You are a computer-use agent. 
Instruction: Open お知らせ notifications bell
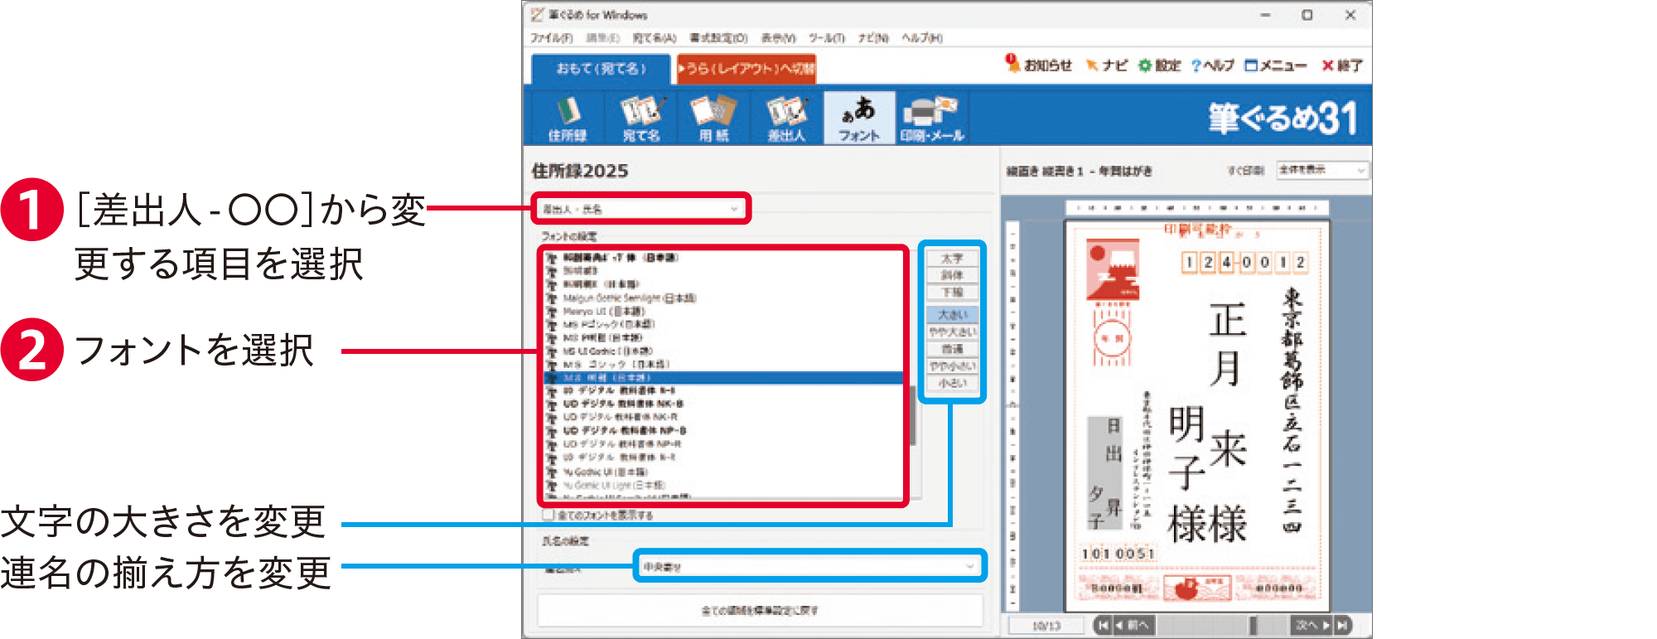1039,65
